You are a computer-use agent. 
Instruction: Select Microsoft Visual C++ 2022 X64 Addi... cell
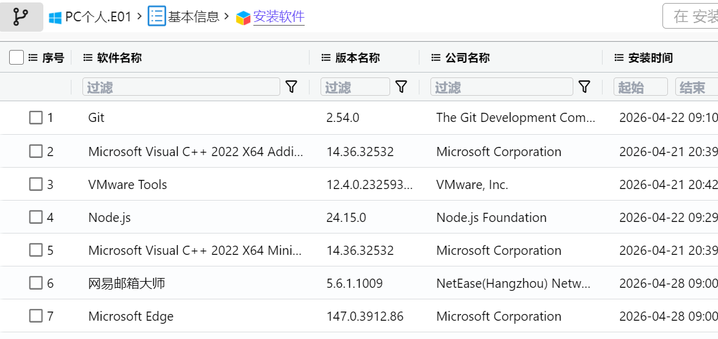click(x=195, y=151)
